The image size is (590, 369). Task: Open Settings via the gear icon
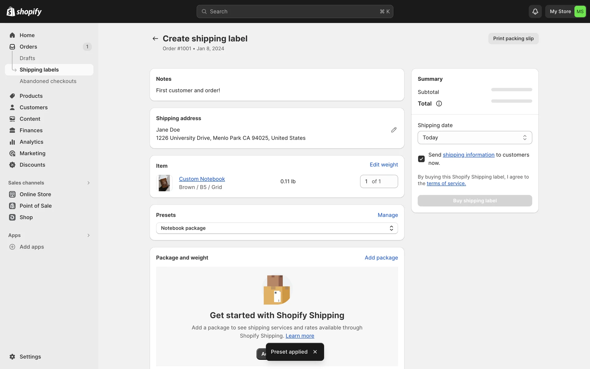(x=12, y=357)
